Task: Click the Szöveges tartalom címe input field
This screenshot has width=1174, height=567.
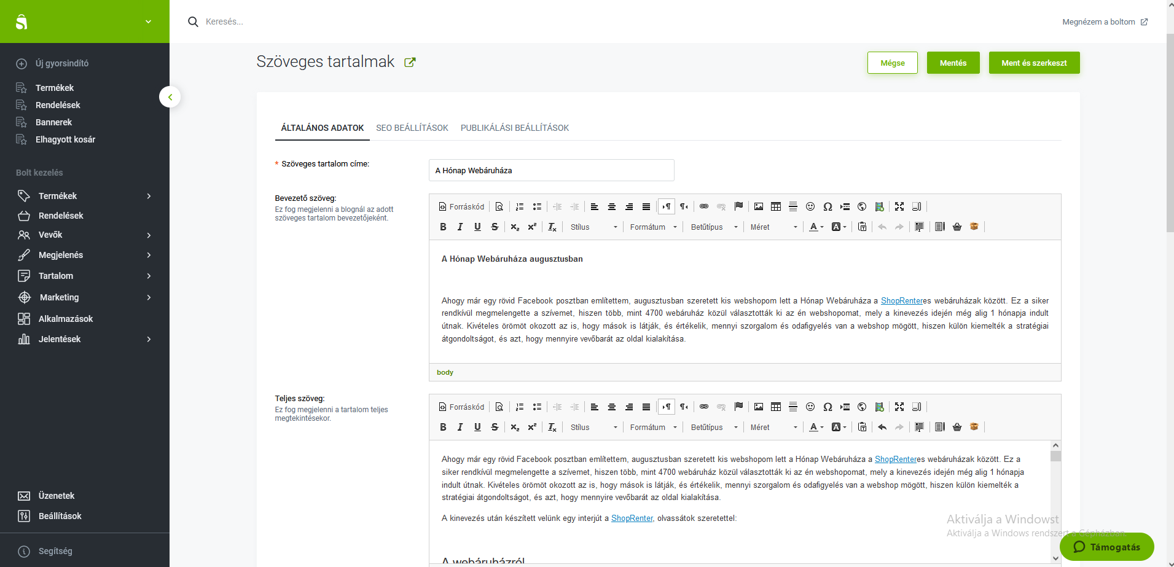Action: pyautogui.click(x=551, y=170)
